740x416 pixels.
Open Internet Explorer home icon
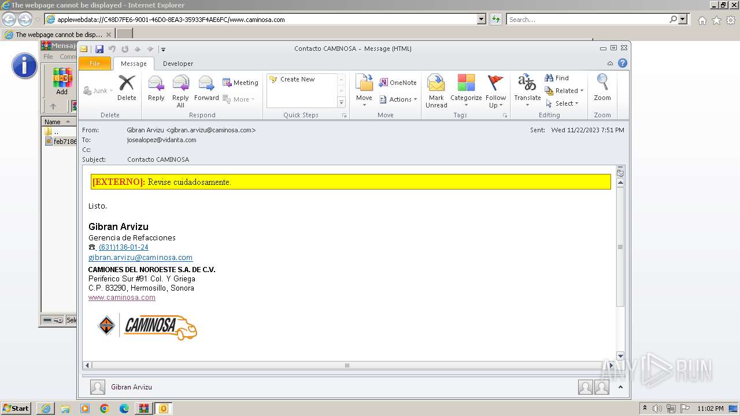(x=702, y=20)
